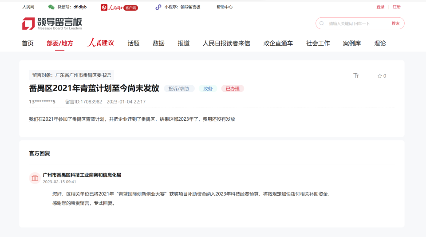
Task: Click the government building avatar icon
Action: [35, 178]
